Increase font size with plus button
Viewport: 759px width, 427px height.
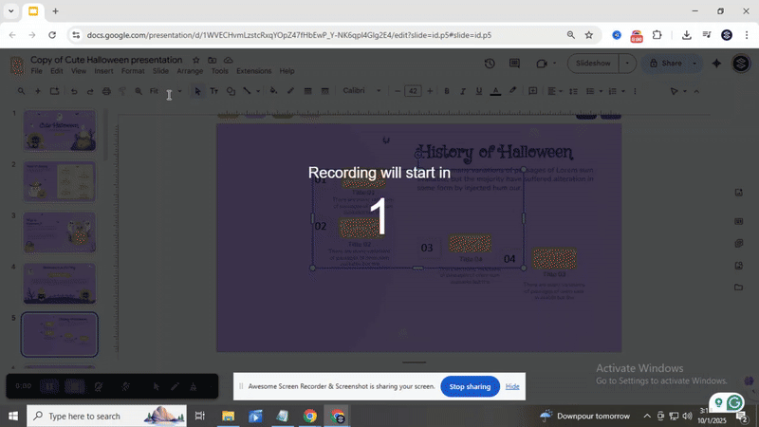click(430, 91)
